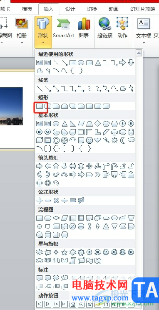The height and width of the screenshot is (310, 159).
Task: Choose the straight line under 线条
Action: click(x=40, y=89)
